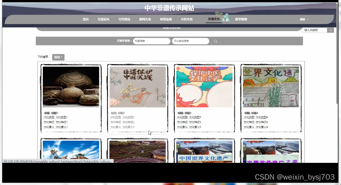The height and width of the screenshot is (185, 341).
Task: Click the 文化类型4 line in fourth card
Action: (256, 117)
